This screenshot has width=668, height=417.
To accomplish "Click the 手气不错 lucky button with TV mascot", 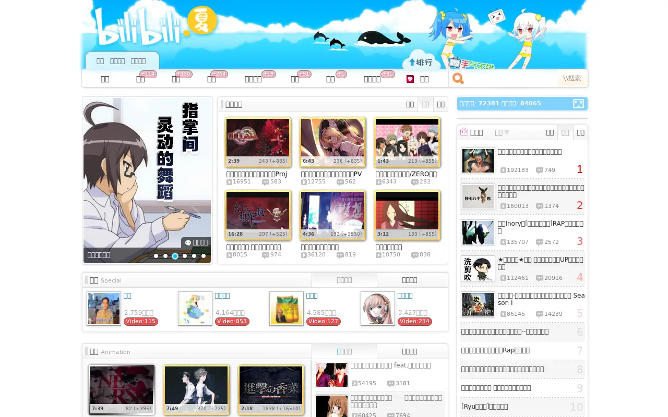I will (471, 64).
